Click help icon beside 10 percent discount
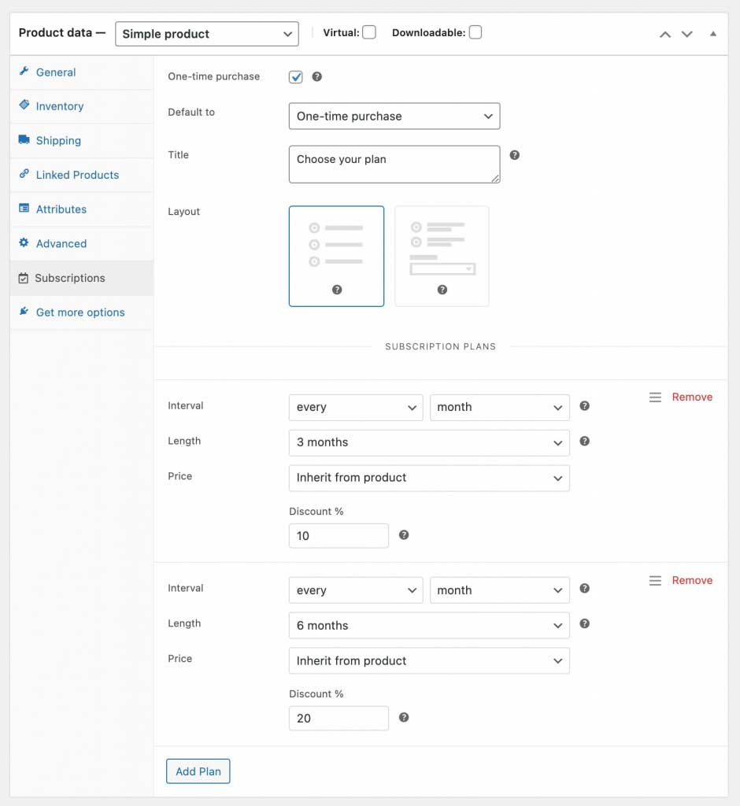Image resolution: width=740 pixels, height=806 pixels. (x=404, y=535)
